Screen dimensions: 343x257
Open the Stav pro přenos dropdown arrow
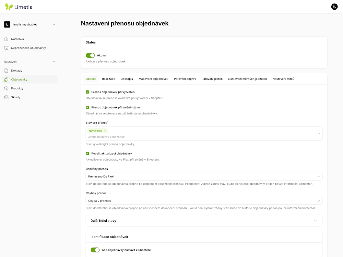[x=319, y=134]
